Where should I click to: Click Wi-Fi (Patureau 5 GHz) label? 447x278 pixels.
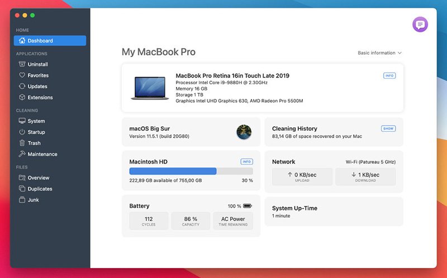370,162
